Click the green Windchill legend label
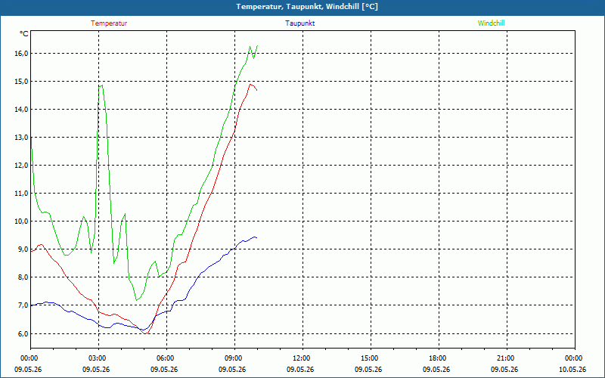The width and height of the screenshot is (605, 378). click(491, 23)
